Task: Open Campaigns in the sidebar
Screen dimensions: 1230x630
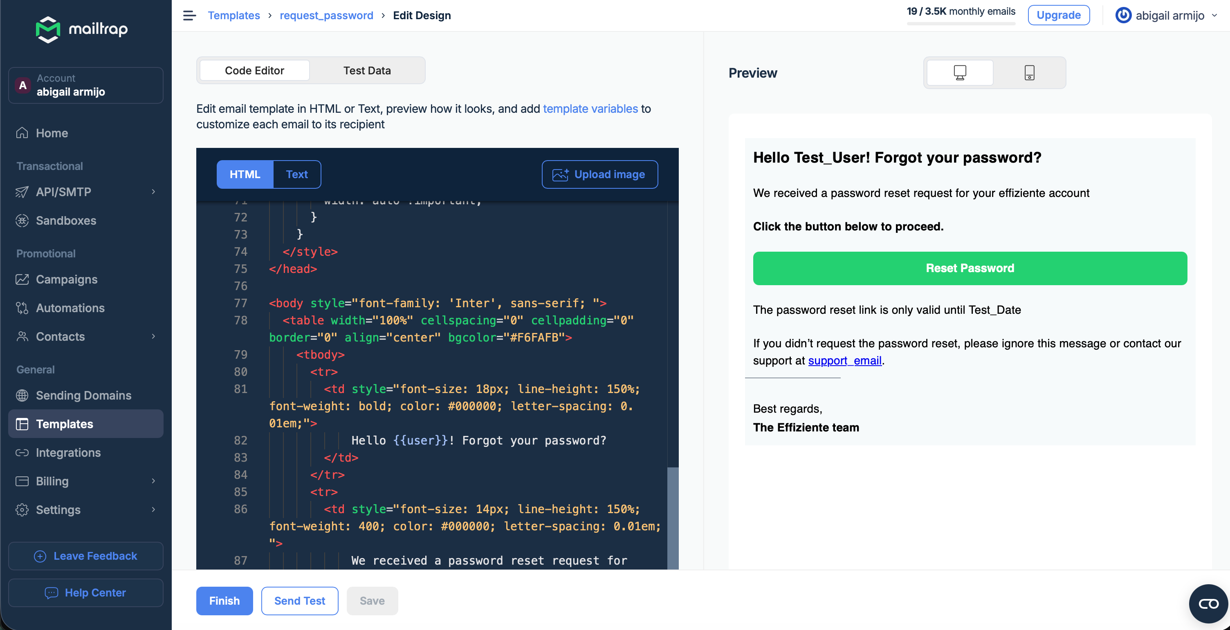Action: [x=66, y=279]
